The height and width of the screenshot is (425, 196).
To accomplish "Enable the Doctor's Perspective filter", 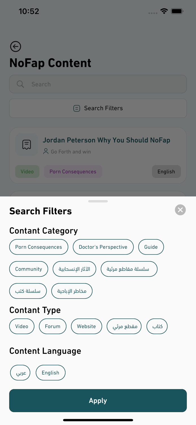I will (x=103, y=247).
